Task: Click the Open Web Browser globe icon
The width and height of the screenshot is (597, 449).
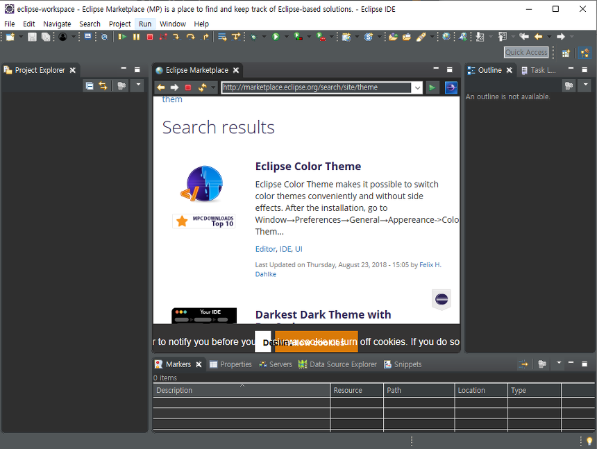Action: click(x=446, y=37)
